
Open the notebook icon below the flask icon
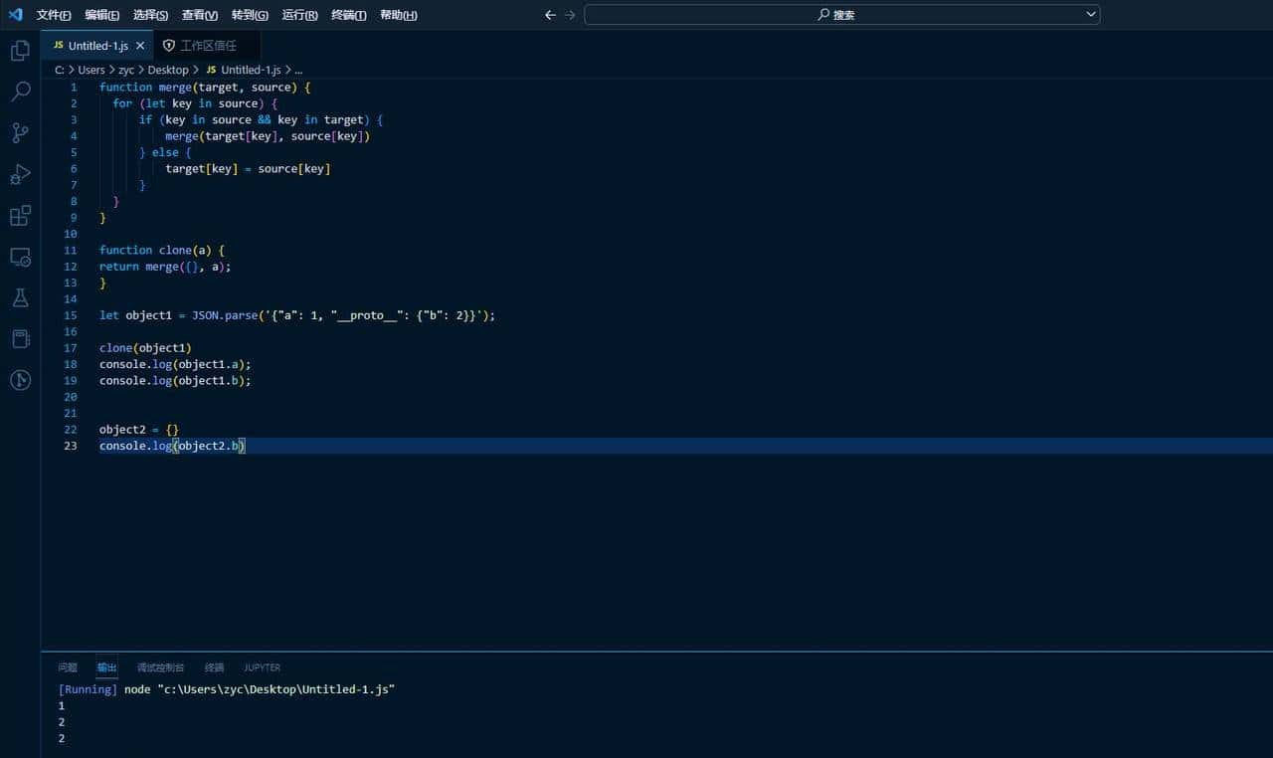[20, 338]
